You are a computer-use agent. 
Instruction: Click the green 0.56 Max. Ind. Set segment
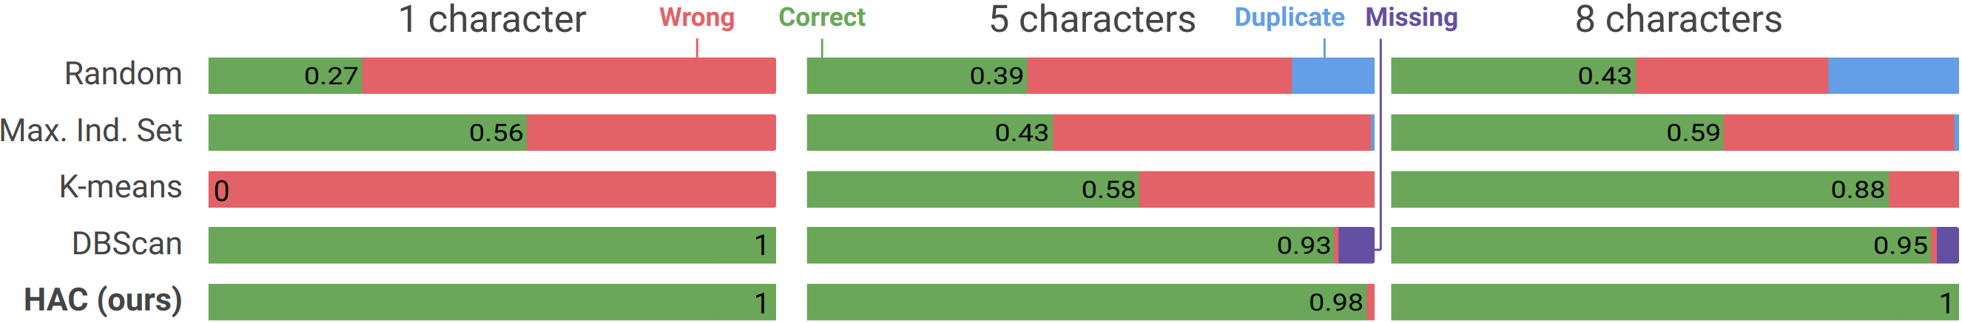tap(367, 132)
